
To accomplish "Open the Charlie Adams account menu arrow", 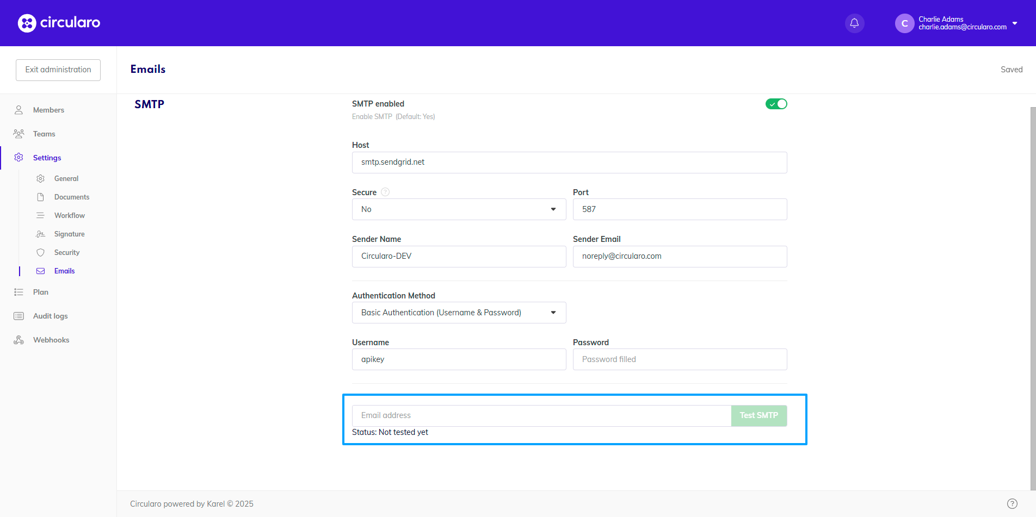I will tap(1015, 23).
